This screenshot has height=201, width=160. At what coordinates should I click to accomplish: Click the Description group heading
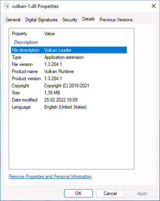tap(26, 42)
